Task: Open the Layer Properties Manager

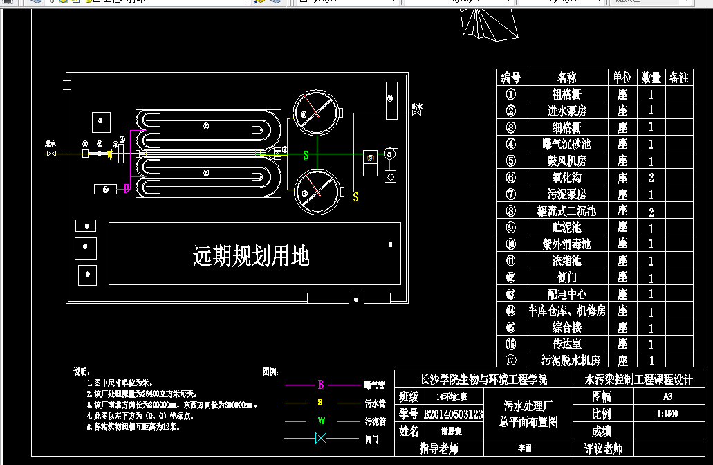Action: click(35, 3)
